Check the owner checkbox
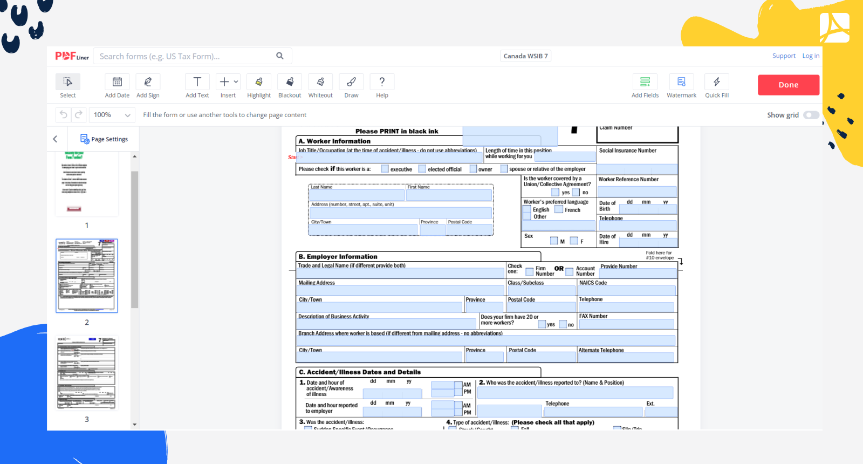The height and width of the screenshot is (464, 863). click(473, 169)
